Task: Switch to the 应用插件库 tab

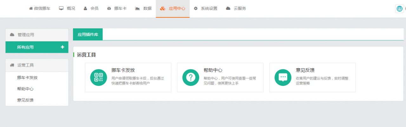Action: pos(88,35)
